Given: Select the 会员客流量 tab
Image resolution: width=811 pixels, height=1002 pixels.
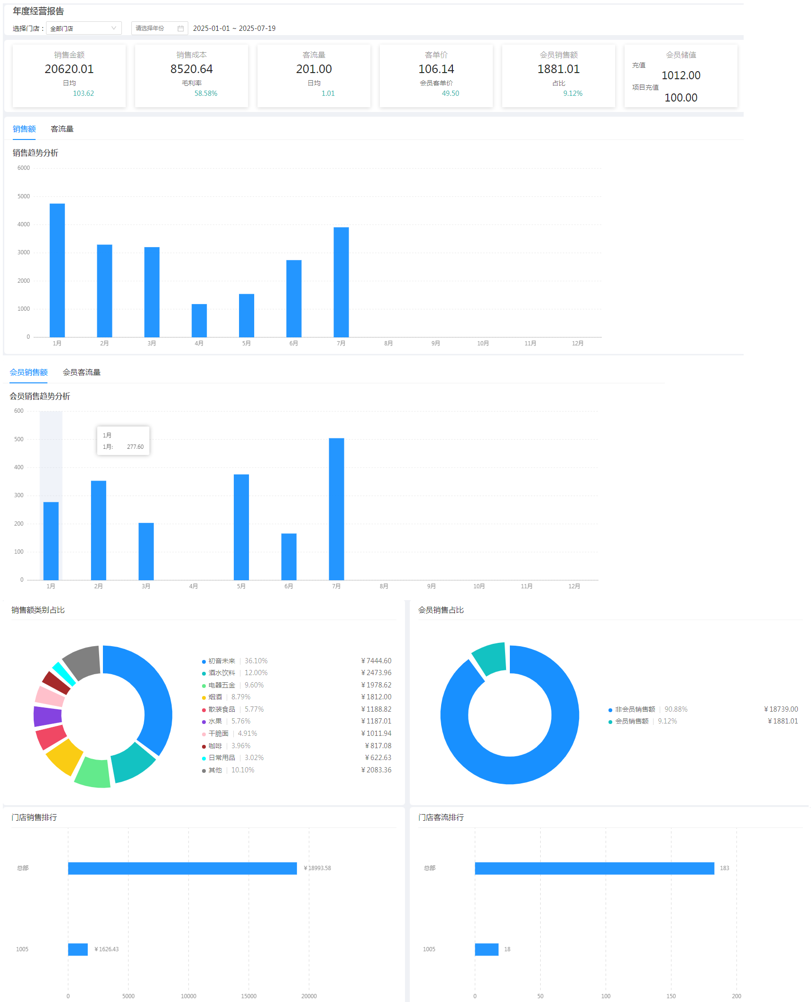Looking at the screenshot, I should point(82,372).
